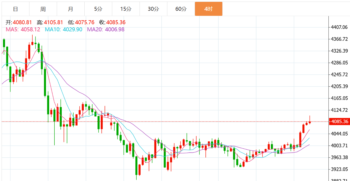The height and width of the screenshot is (181, 350).
Task: Click the 4205.39 price axis label
Action: coord(340,86)
